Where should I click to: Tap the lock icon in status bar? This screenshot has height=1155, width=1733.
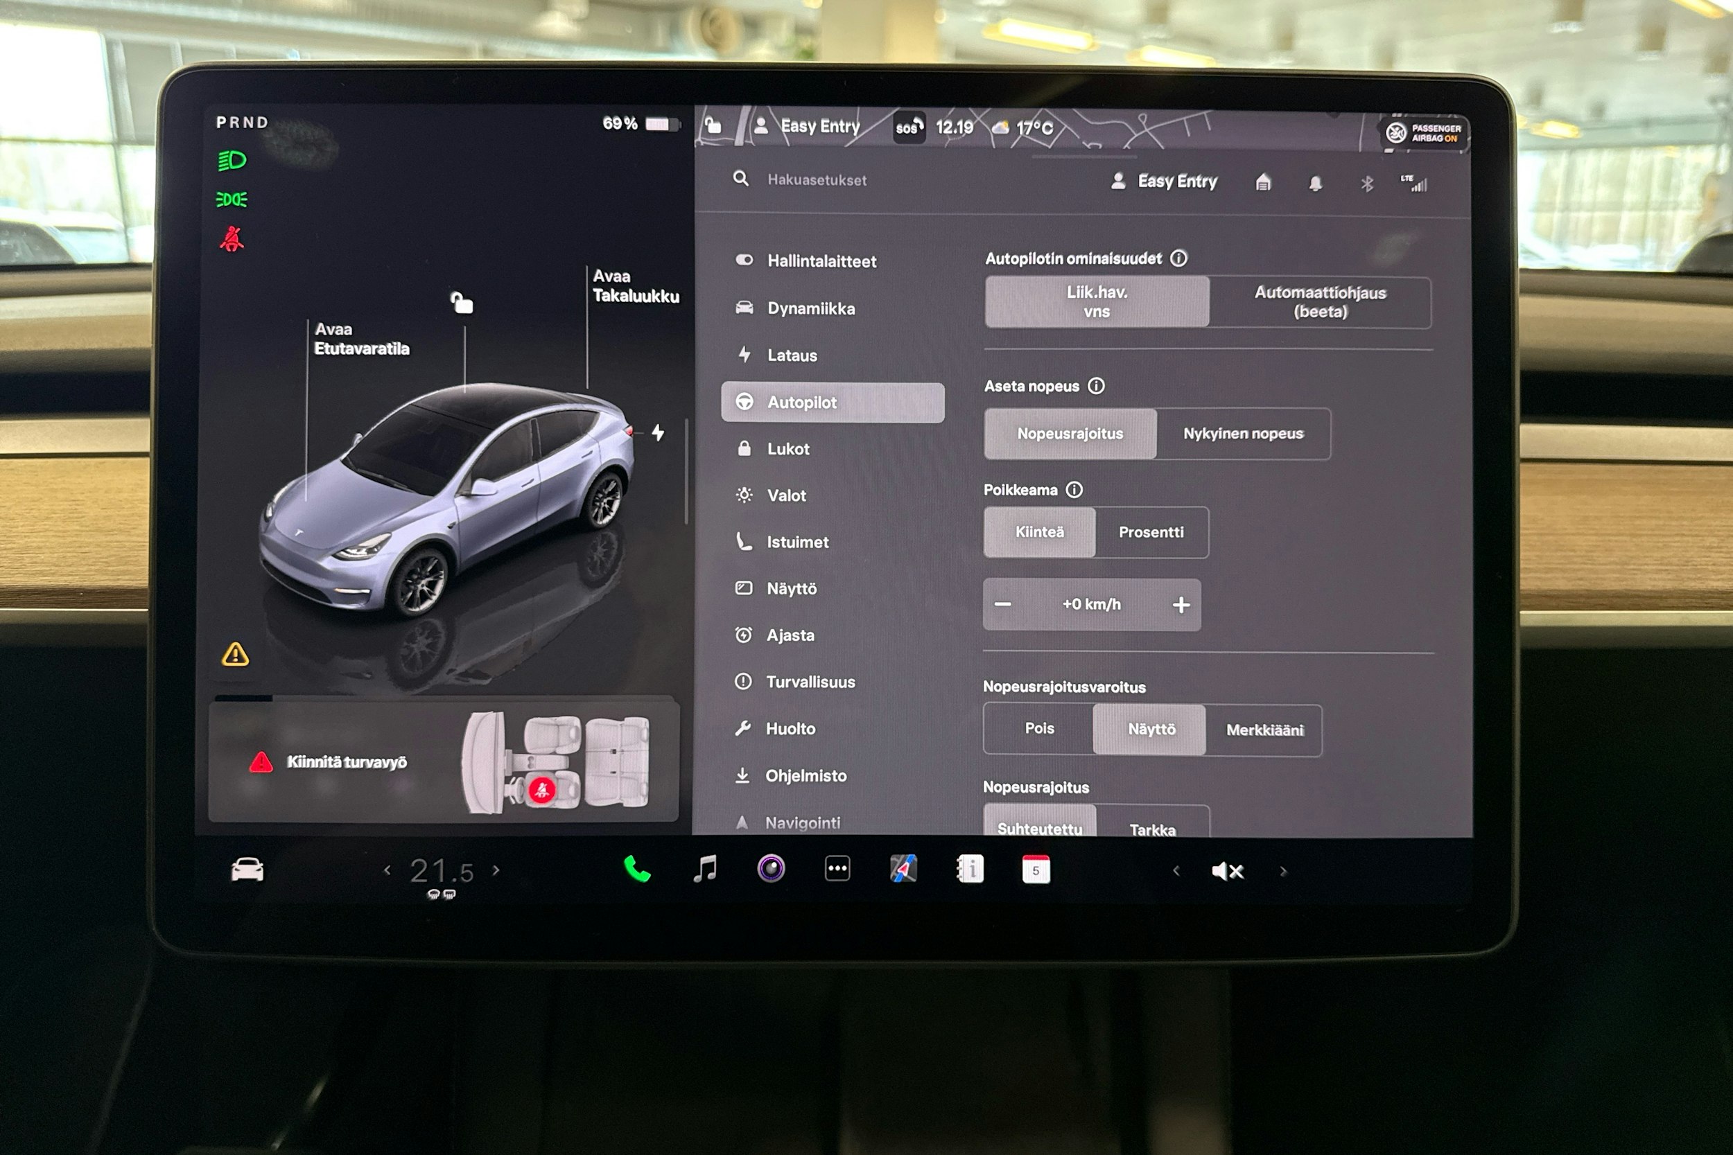[713, 125]
